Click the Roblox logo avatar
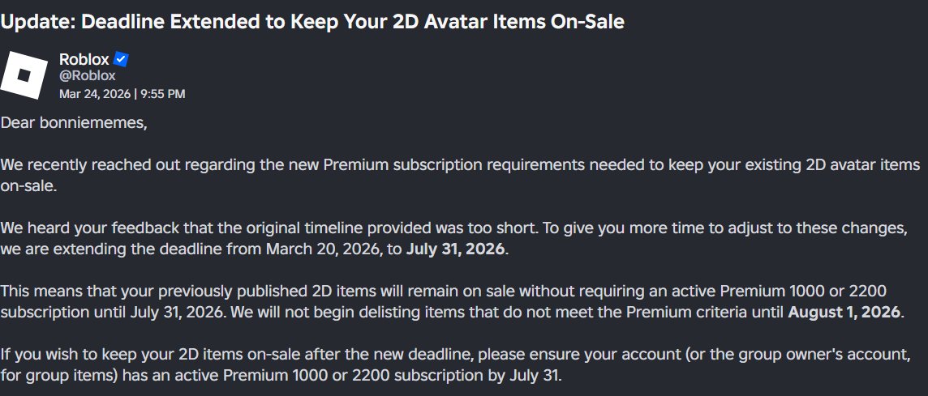928x396 pixels. pyautogui.click(x=24, y=75)
